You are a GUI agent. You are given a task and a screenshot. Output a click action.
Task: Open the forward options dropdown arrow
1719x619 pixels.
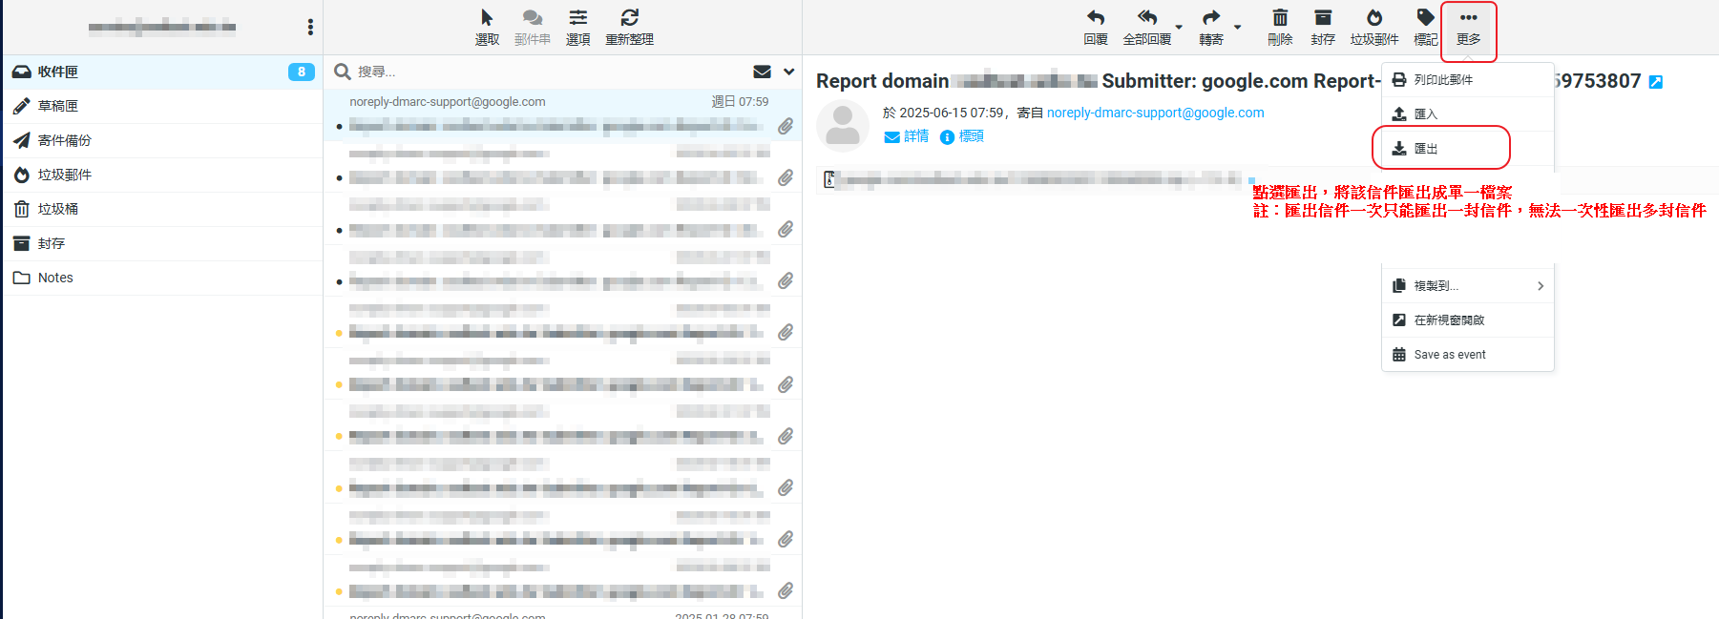point(1238,27)
